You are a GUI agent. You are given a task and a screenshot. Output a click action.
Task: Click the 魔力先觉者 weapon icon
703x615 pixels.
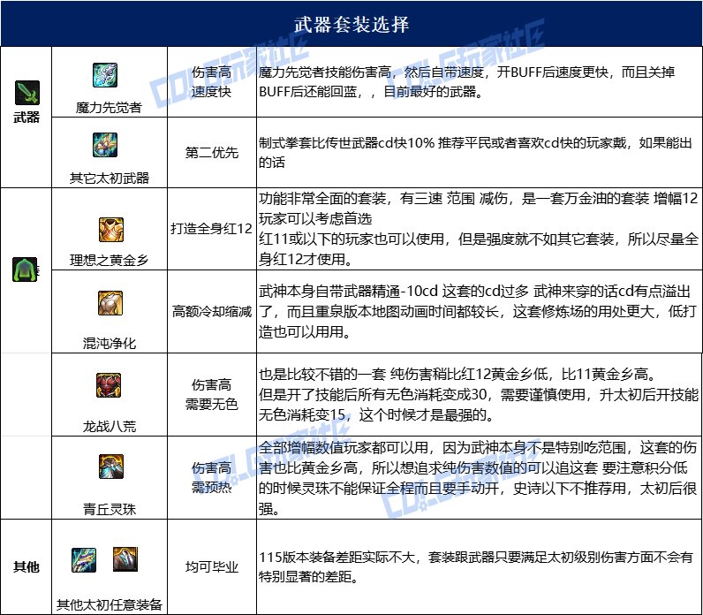(105, 75)
